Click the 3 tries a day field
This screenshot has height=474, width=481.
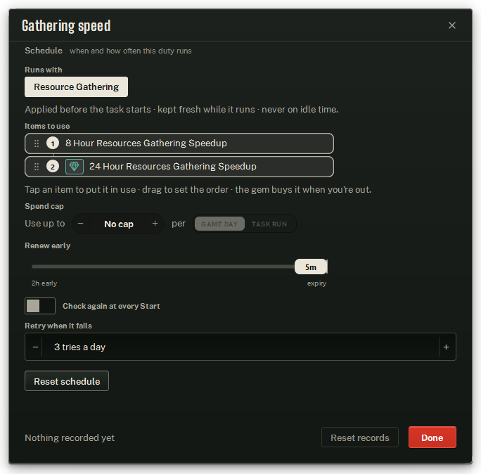pyautogui.click(x=240, y=347)
